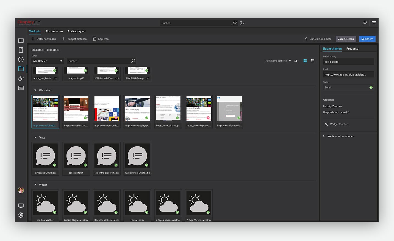Open the Audioplaylist tab
394x241 pixels.
click(76, 31)
